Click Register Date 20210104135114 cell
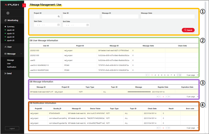Screen dimensions: 209x134 tap(163, 92)
